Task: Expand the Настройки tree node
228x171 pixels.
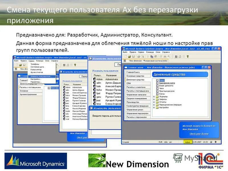Action: [154, 107]
